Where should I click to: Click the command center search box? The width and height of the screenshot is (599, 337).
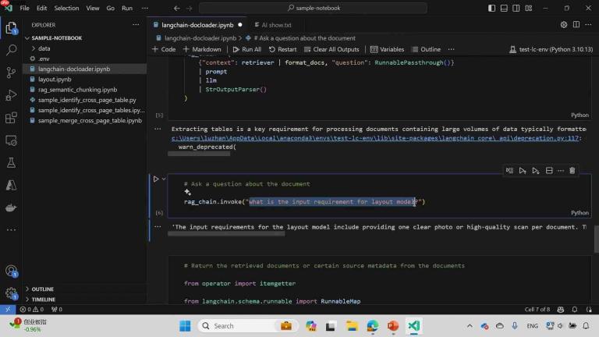[313, 8]
